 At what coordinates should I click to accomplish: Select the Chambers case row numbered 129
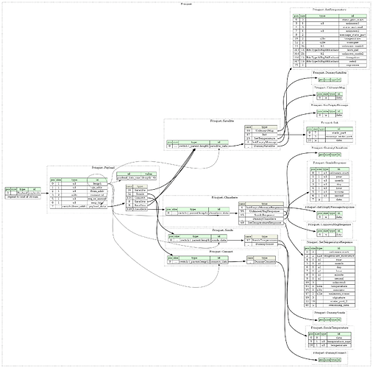[137, 209]
